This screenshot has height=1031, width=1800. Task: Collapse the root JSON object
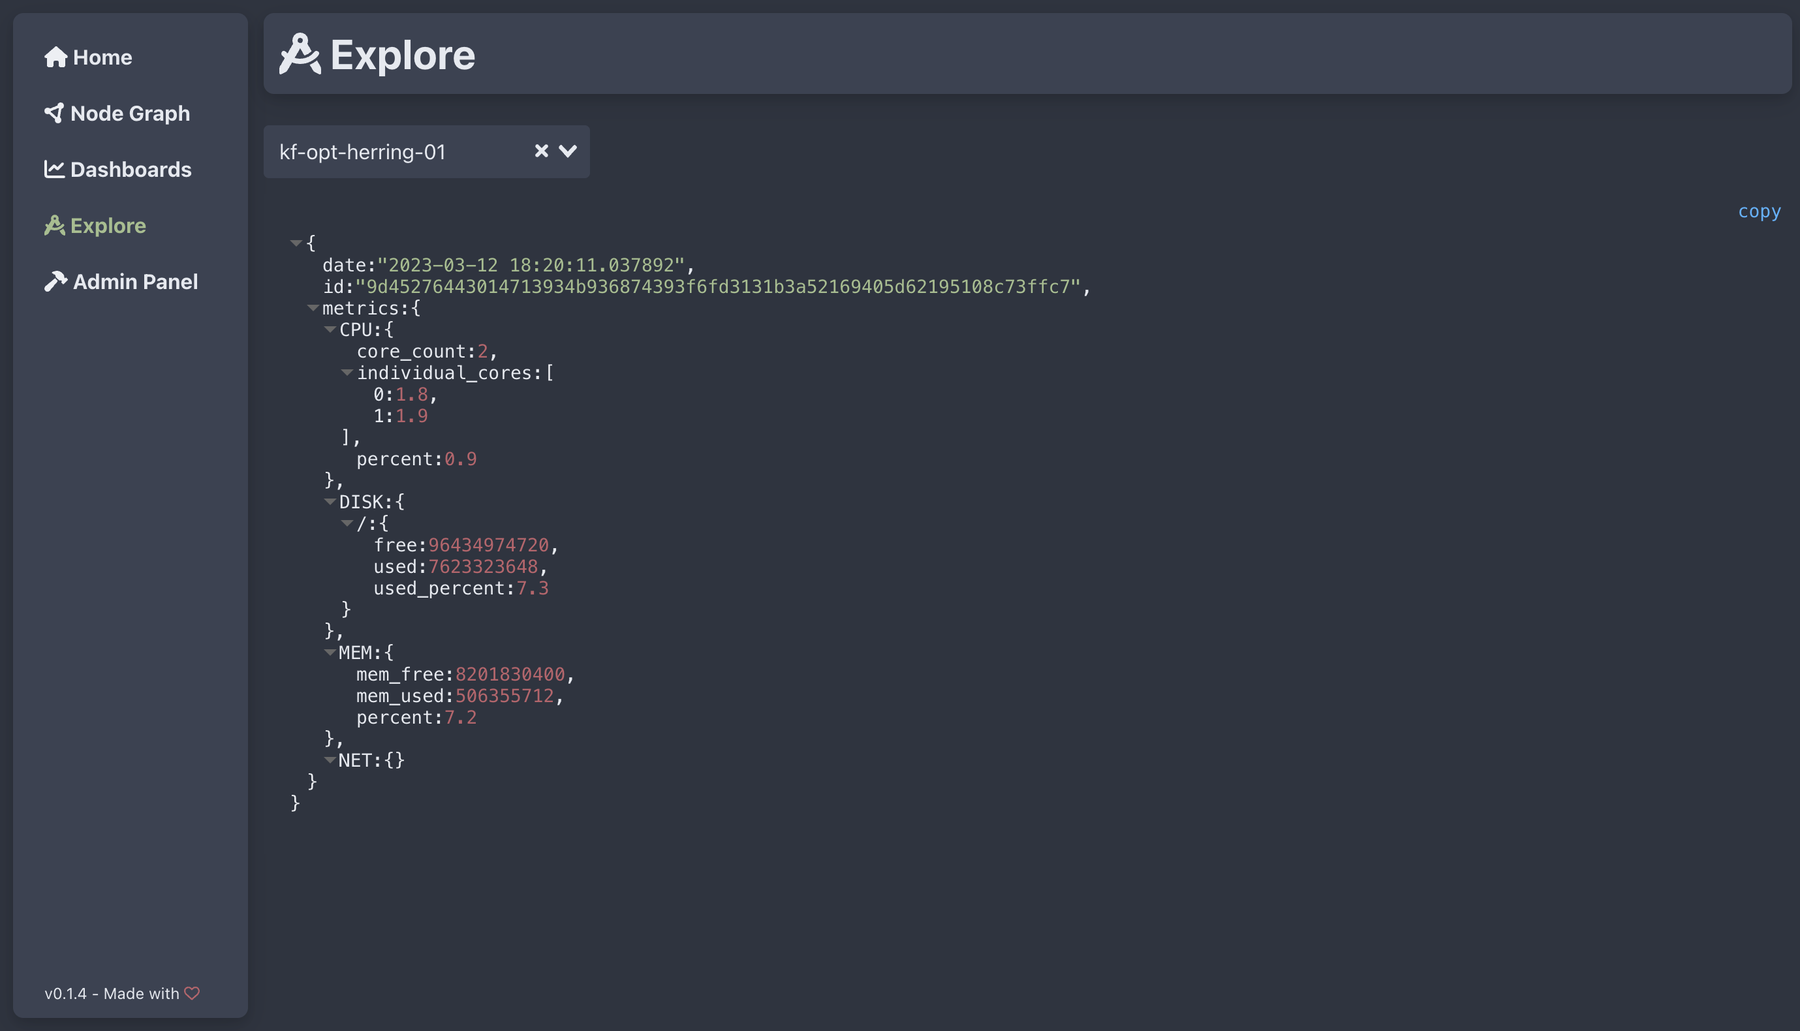pos(296,243)
